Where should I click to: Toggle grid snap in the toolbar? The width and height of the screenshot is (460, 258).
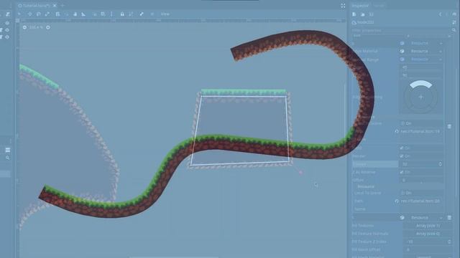click(x=103, y=14)
